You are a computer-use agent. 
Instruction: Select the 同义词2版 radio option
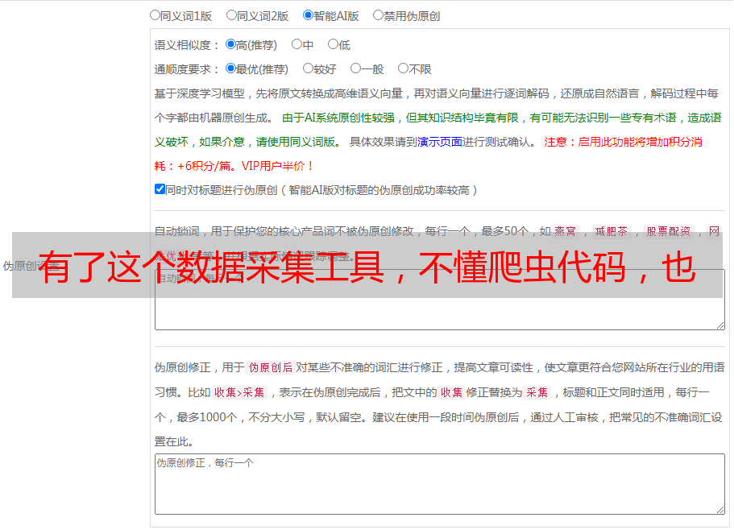pos(231,15)
